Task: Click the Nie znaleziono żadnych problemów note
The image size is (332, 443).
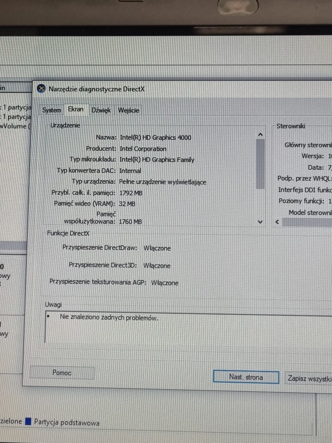Action: pos(109,317)
